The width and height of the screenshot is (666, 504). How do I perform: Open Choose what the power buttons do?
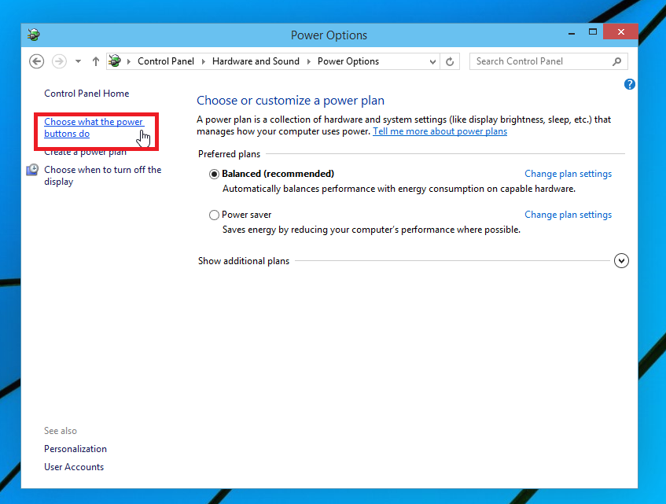coord(94,127)
